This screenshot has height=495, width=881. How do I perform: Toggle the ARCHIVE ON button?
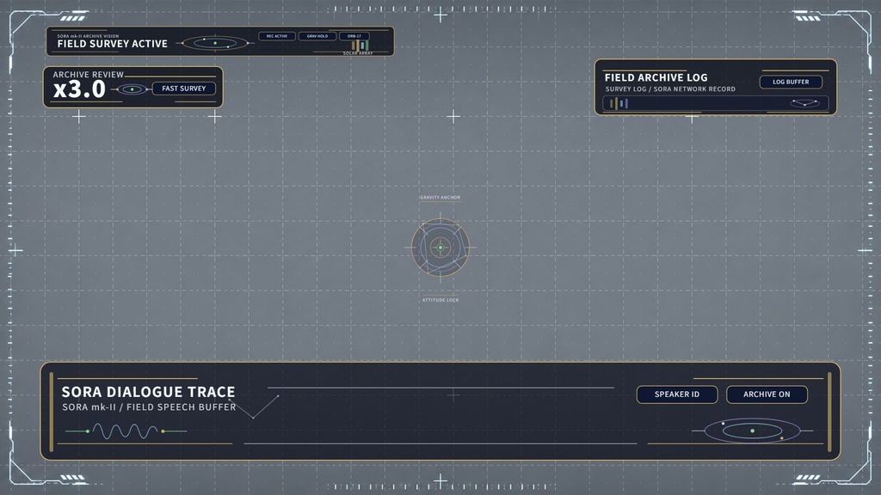click(x=767, y=394)
